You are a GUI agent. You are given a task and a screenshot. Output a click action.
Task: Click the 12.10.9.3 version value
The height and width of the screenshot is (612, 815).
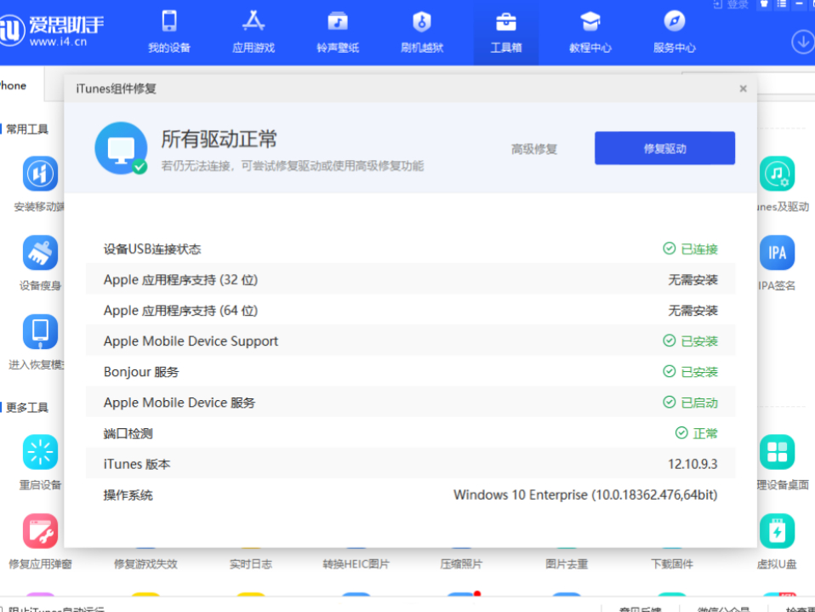point(692,464)
